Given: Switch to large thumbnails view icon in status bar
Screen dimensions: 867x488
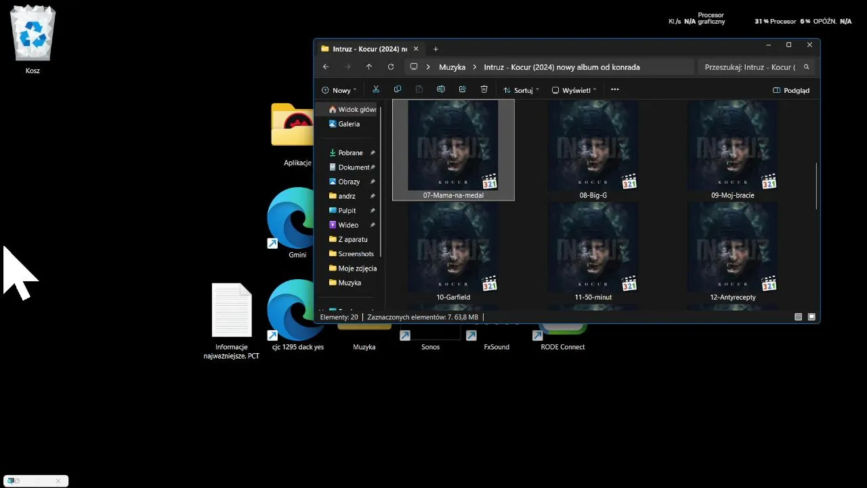Looking at the screenshot, I should (811, 317).
